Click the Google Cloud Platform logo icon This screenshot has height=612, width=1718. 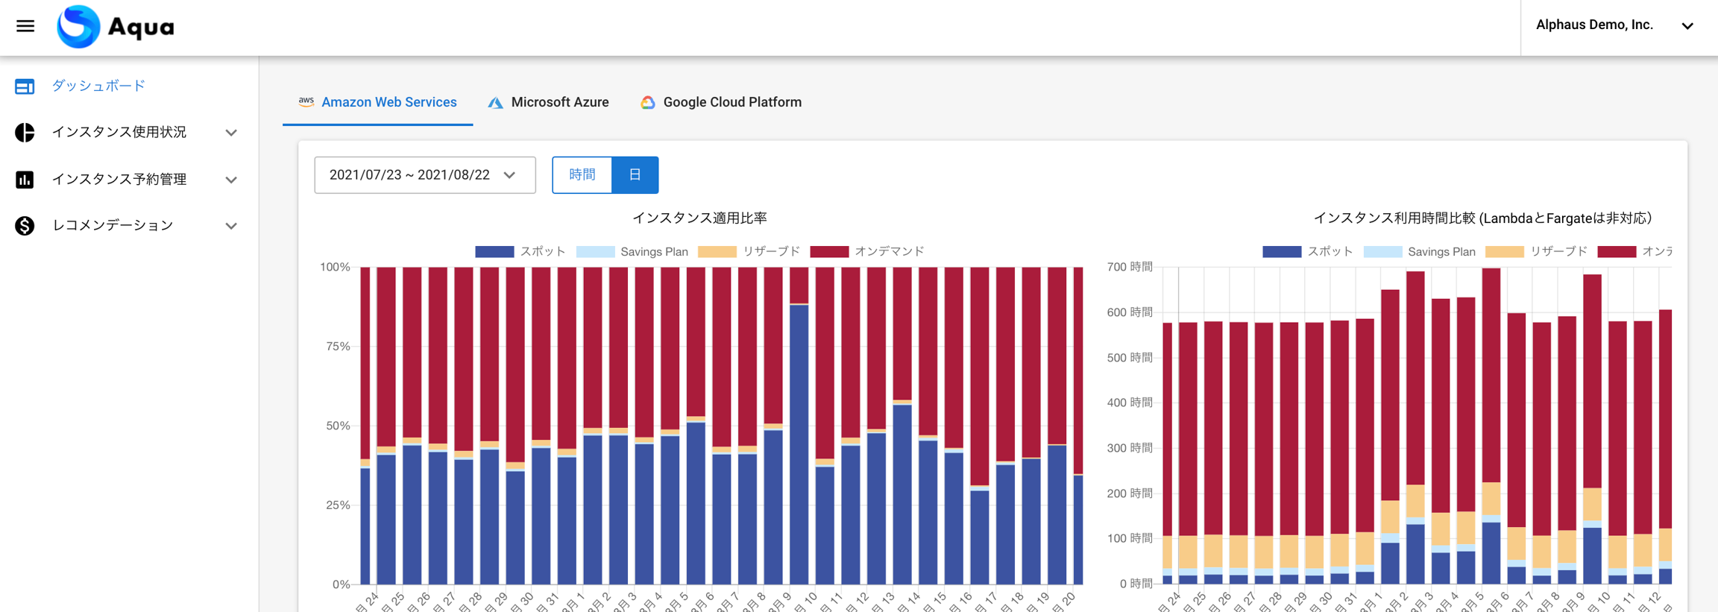click(x=647, y=103)
